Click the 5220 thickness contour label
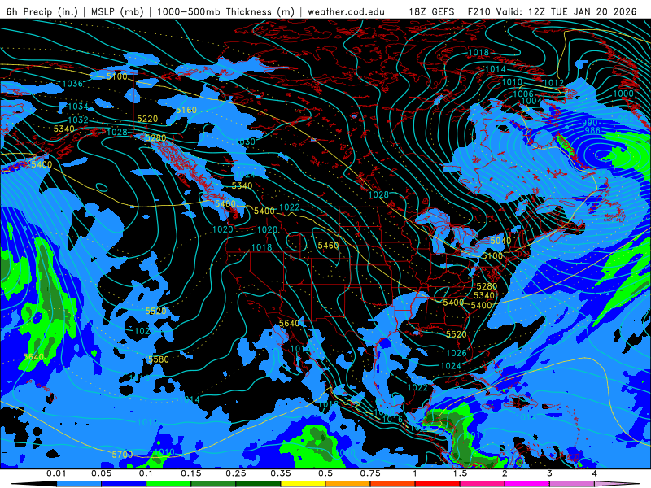Screen dimensions: 651x488 [147, 119]
